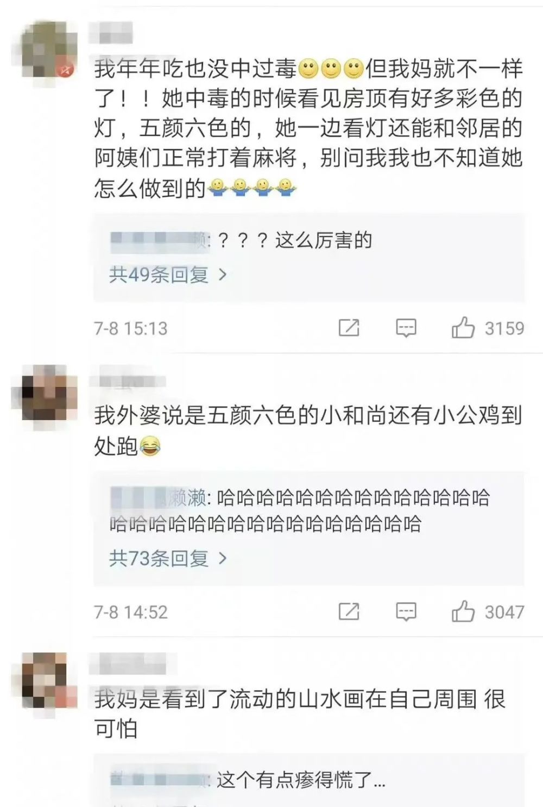
Task: Share the 7-8 15:13 comment
Action: click(x=349, y=328)
